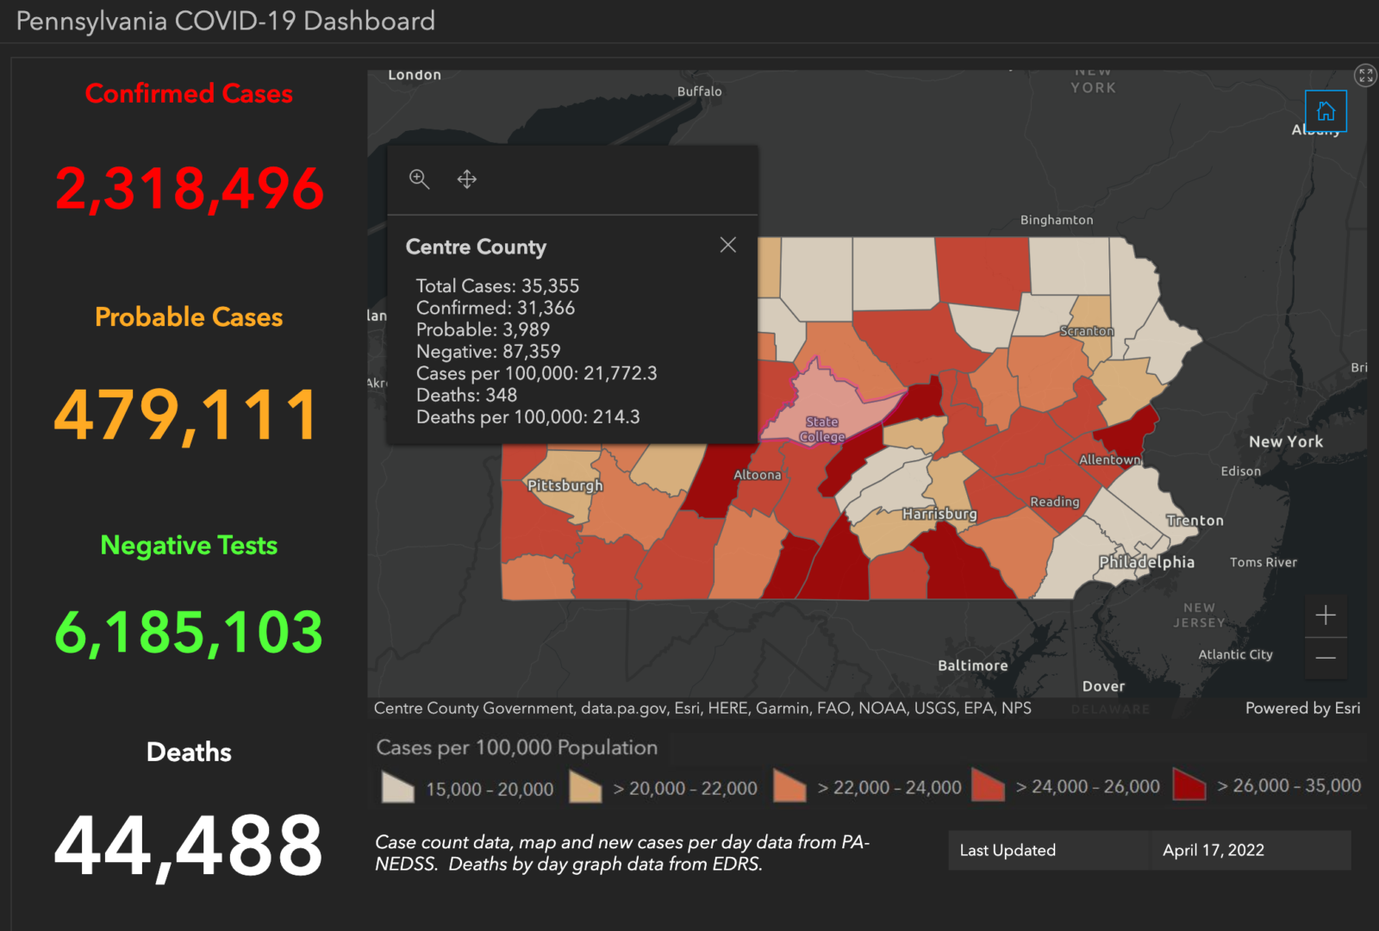Image resolution: width=1379 pixels, height=931 pixels.
Task: Click the Deaths count of 44,488
Action: pyautogui.click(x=189, y=845)
